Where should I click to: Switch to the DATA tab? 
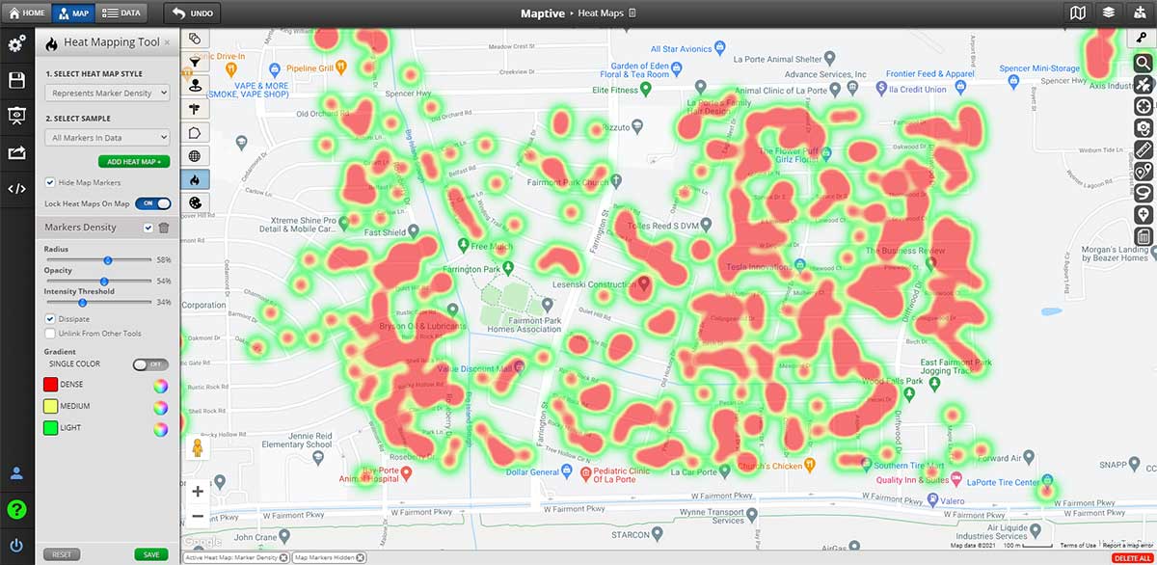(121, 13)
